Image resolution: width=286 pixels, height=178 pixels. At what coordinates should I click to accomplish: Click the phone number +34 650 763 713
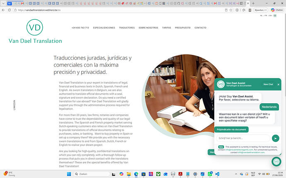tap(80, 28)
